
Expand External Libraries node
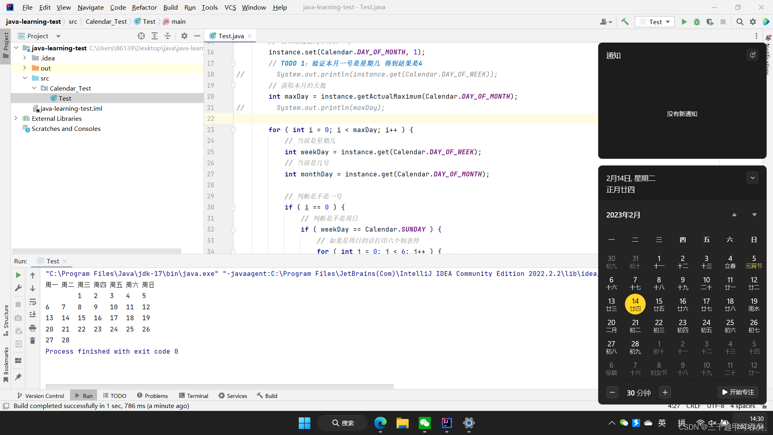click(x=16, y=118)
